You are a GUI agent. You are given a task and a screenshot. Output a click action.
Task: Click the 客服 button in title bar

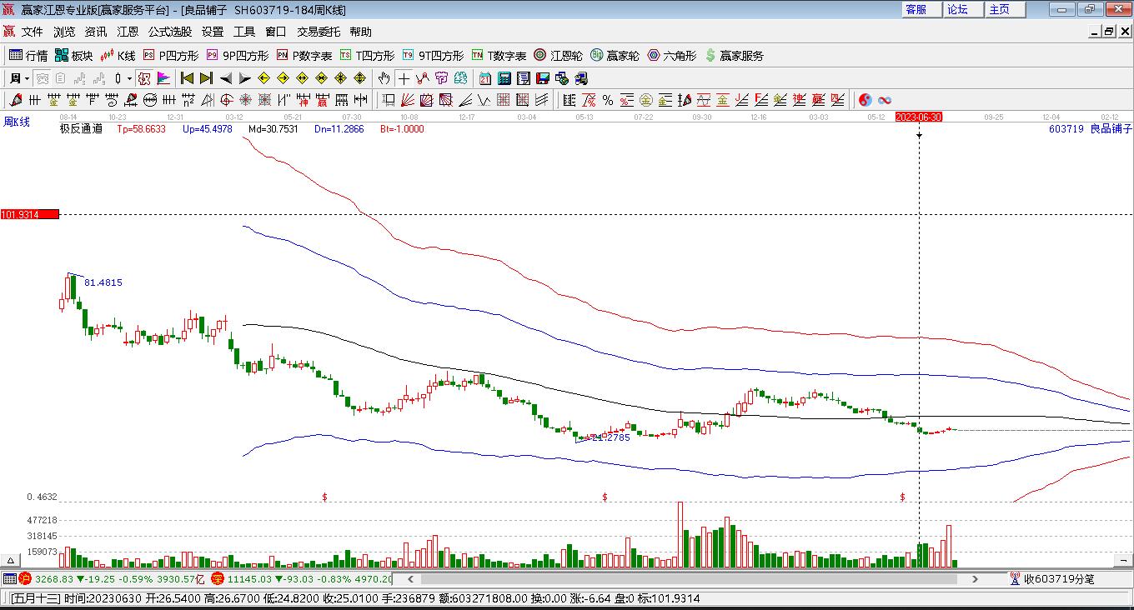pos(916,9)
